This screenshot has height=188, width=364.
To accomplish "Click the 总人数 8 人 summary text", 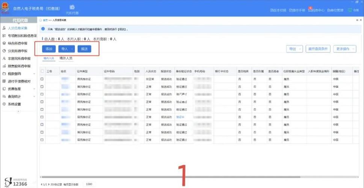I will point(54,39).
